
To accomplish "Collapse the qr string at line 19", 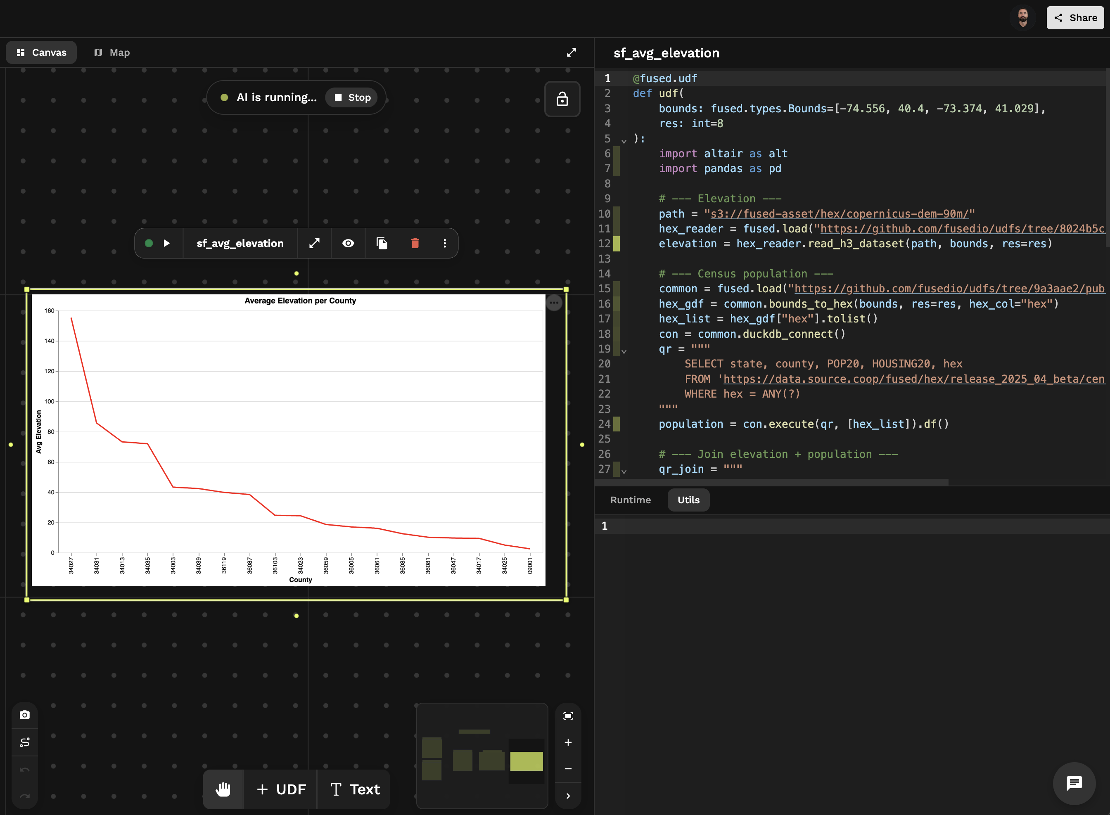I will (x=624, y=351).
